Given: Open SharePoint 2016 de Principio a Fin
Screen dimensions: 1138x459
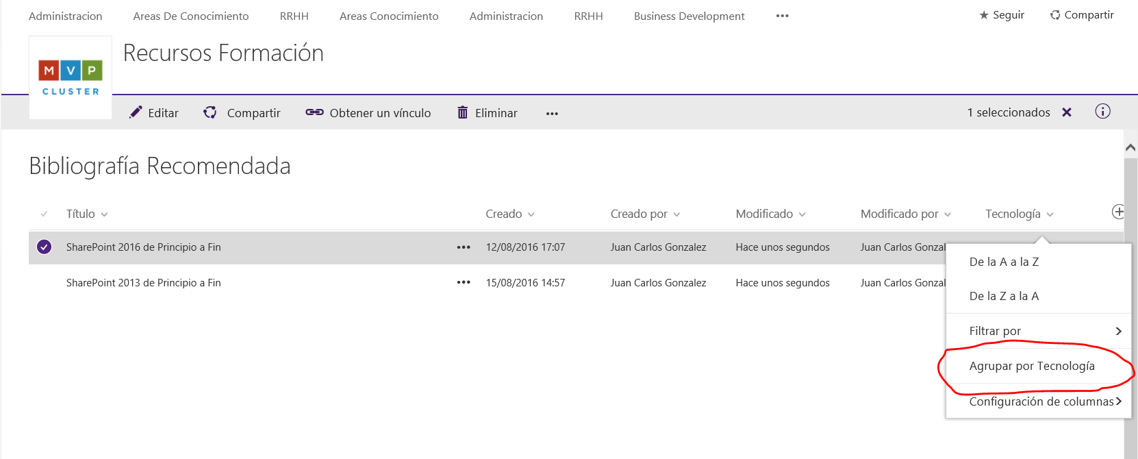Looking at the screenshot, I should pos(144,247).
